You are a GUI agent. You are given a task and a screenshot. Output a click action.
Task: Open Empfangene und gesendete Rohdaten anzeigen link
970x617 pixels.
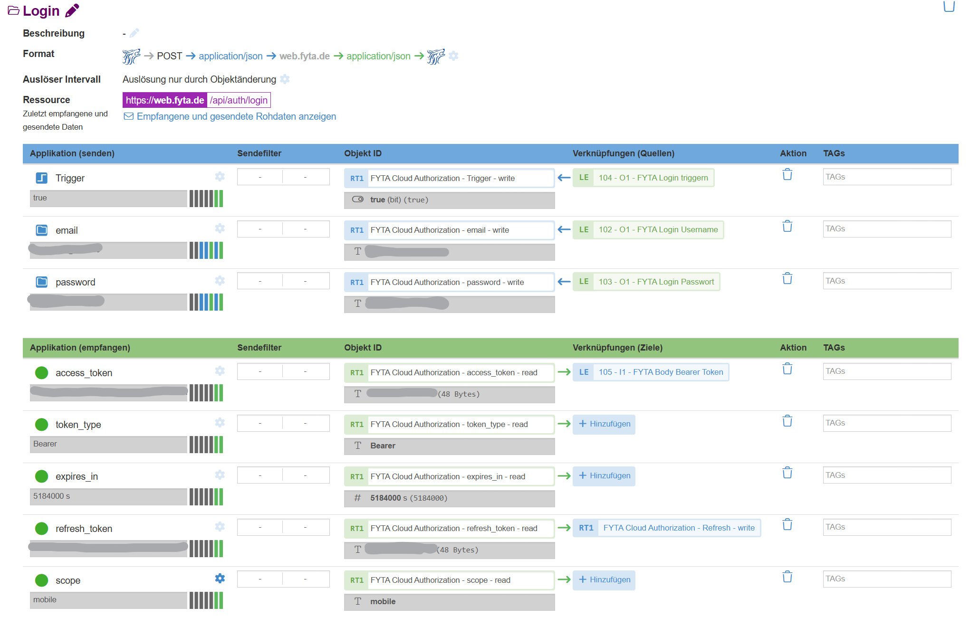(x=236, y=116)
